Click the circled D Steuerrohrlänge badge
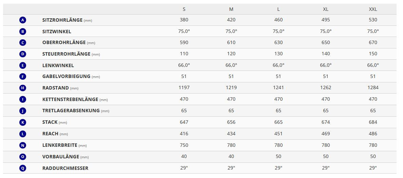The image size is (403, 178). pyautogui.click(x=23, y=54)
